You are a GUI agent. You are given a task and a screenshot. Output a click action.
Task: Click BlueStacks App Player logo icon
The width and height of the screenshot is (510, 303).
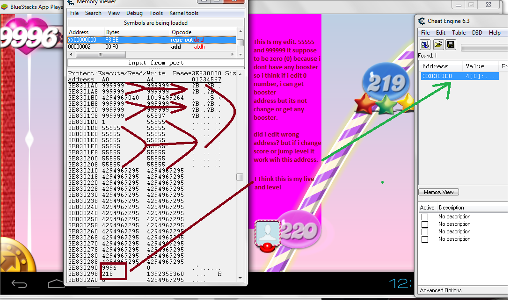click(5, 7)
